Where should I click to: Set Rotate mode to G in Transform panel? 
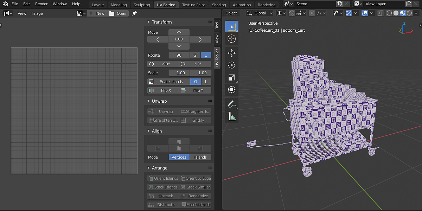(x=195, y=55)
